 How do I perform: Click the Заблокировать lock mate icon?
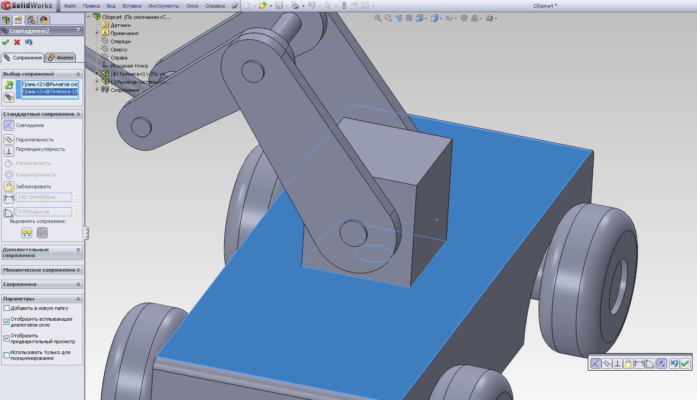point(9,186)
